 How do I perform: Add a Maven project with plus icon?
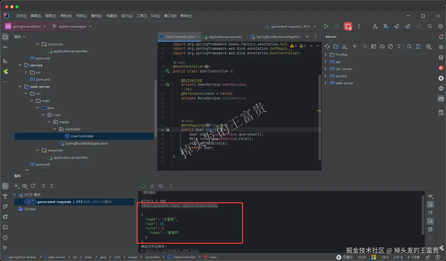(355, 46)
